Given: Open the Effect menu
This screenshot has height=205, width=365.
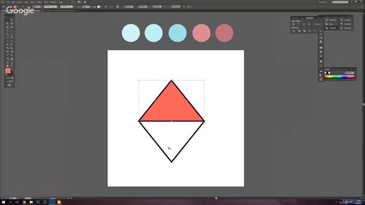Looking at the screenshot, I should pyautogui.click(x=39, y=2).
